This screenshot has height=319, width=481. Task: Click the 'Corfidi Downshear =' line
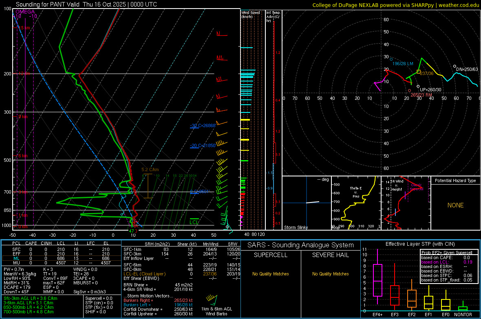point(158,309)
